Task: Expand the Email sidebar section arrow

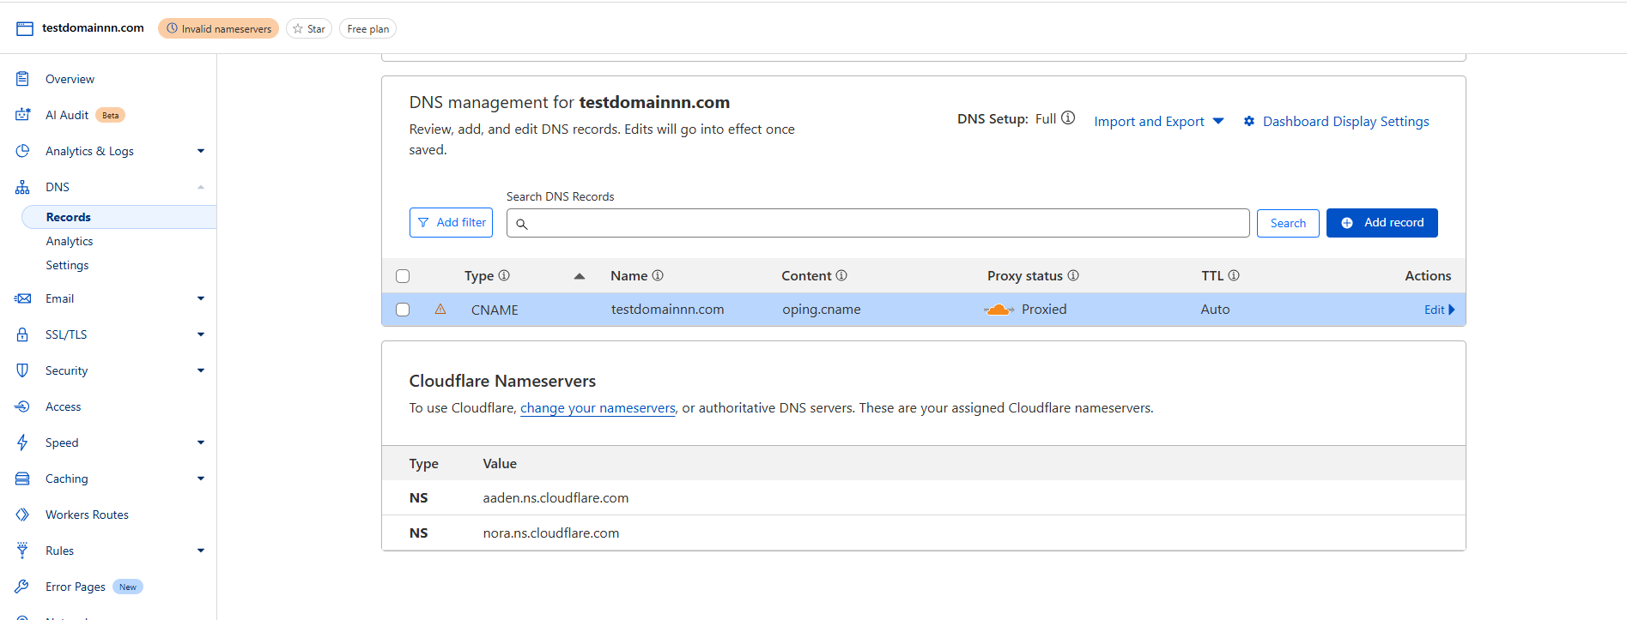Action: 201,298
